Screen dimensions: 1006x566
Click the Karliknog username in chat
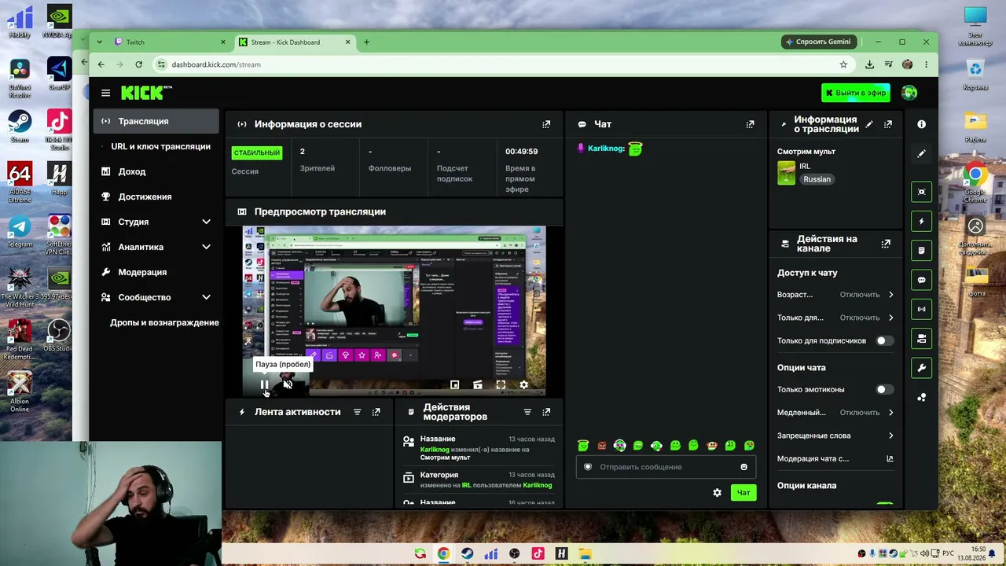click(x=606, y=149)
